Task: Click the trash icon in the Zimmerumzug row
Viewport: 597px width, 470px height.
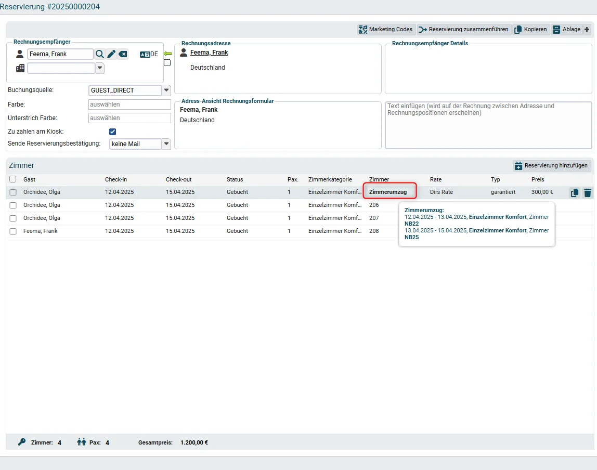Action: click(x=588, y=193)
